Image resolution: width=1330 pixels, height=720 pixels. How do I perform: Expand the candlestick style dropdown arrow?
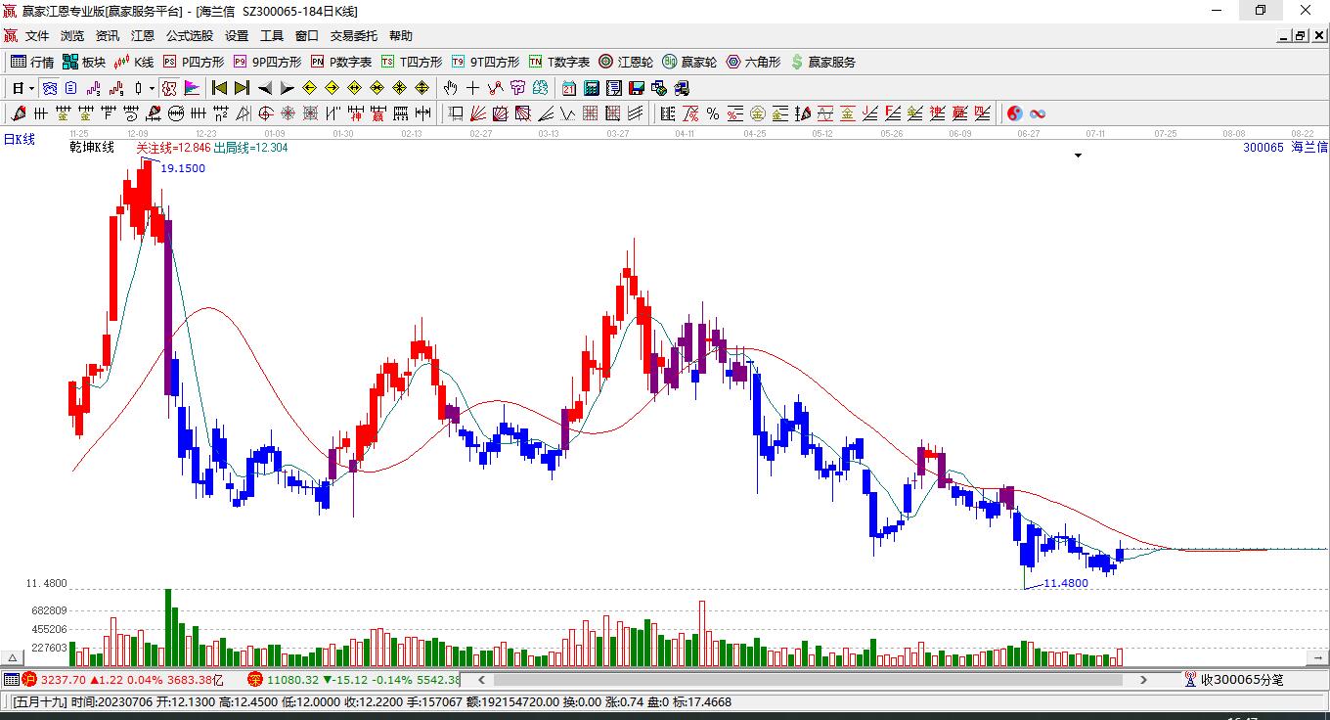tap(152, 88)
